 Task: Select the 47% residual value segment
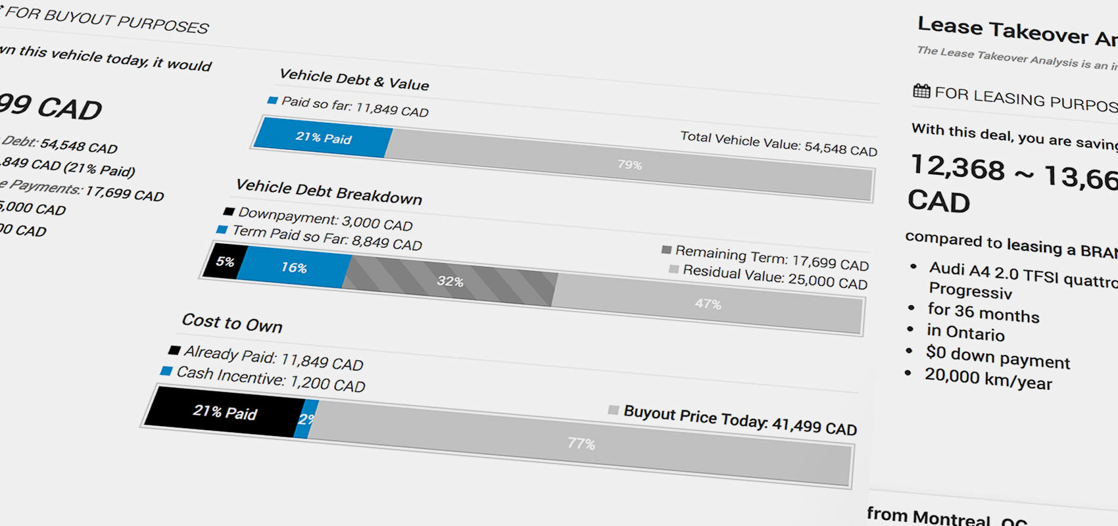[708, 304]
